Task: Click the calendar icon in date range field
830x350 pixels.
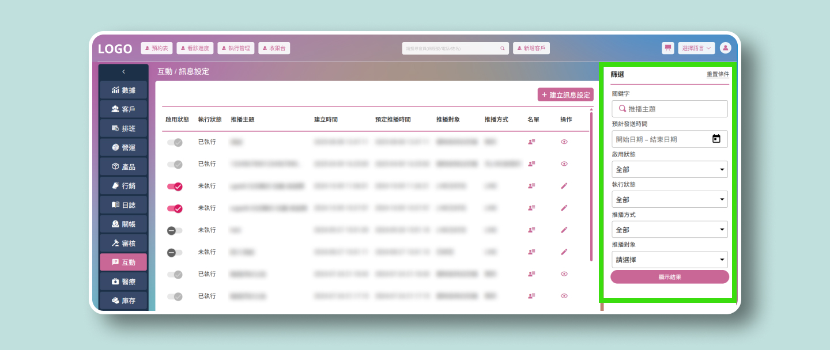Action: pos(716,139)
